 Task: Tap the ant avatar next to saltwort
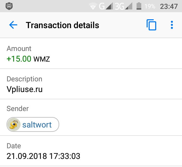[x=14, y=124]
